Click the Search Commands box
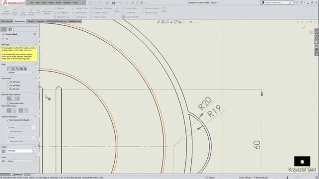This screenshot has height=179, width=319. [x=278, y=2]
